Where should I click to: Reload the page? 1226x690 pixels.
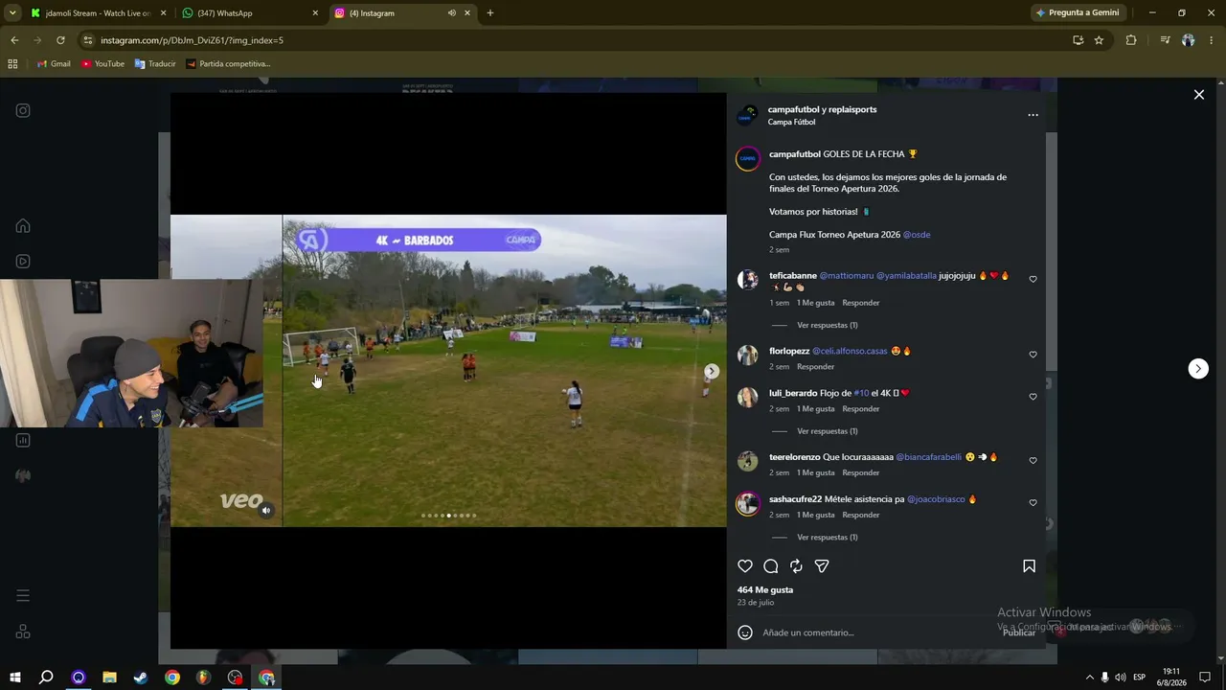pos(60,40)
